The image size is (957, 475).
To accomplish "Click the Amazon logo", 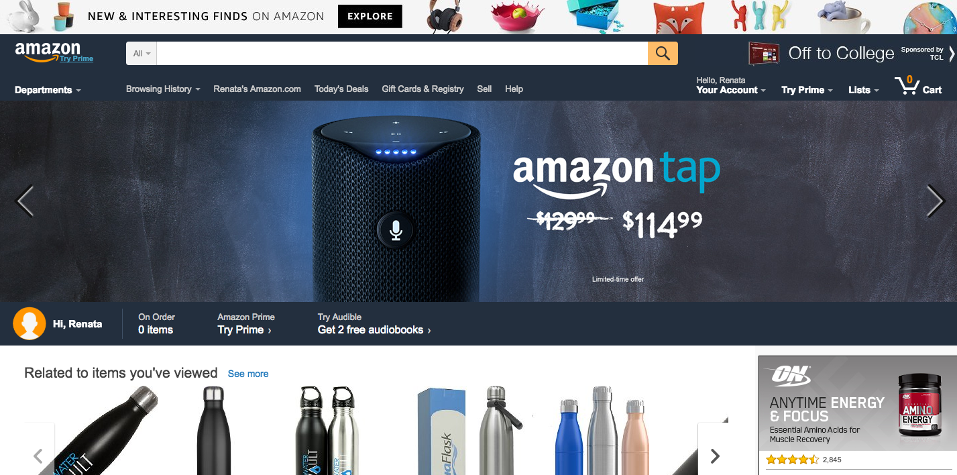I will click(48, 51).
